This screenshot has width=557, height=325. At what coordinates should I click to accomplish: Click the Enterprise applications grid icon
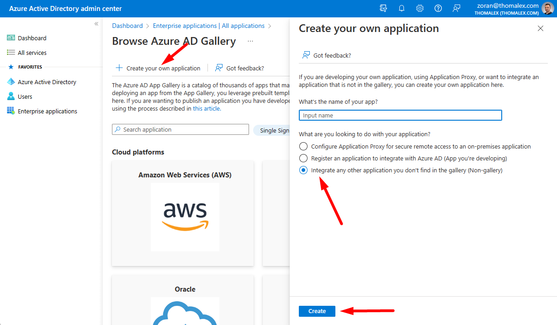coord(11,111)
